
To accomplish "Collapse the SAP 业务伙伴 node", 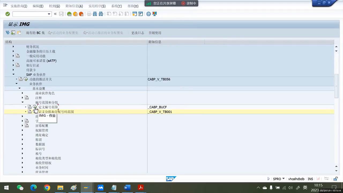I will tap(13, 75).
